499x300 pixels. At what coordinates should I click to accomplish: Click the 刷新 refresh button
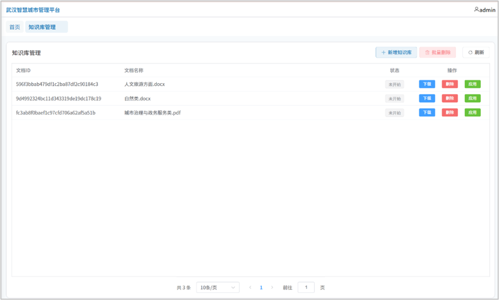click(476, 52)
